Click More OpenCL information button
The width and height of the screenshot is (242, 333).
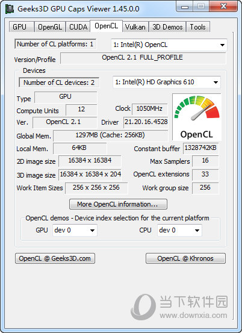pyautogui.click(x=118, y=204)
